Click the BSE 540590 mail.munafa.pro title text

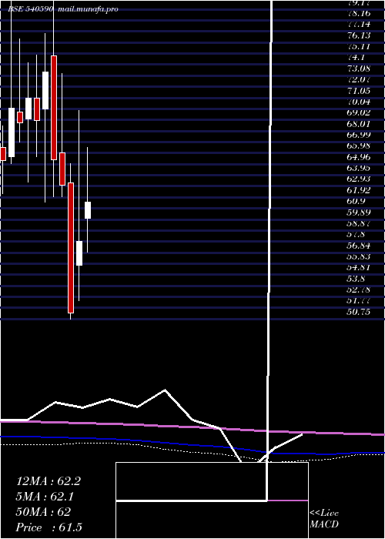point(63,9)
